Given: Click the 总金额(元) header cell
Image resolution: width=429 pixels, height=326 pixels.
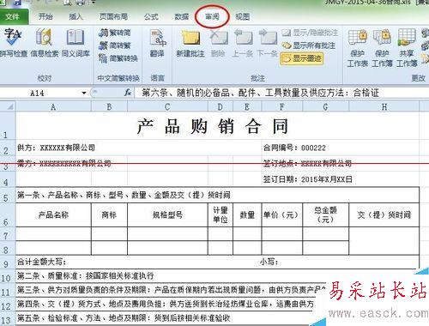Looking at the screenshot, I should pyautogui.click(x=325, y=214).
